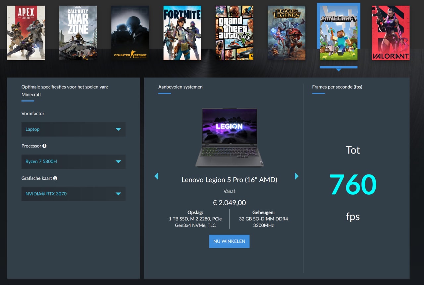Expand the Processor dropdown showing Ryzen 7 5800H
This screenshot has height=285, width=424.
[x=73, y=162]
